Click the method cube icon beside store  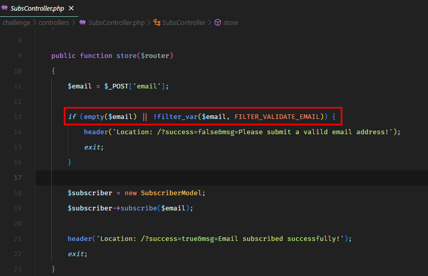tap(218, 23)
